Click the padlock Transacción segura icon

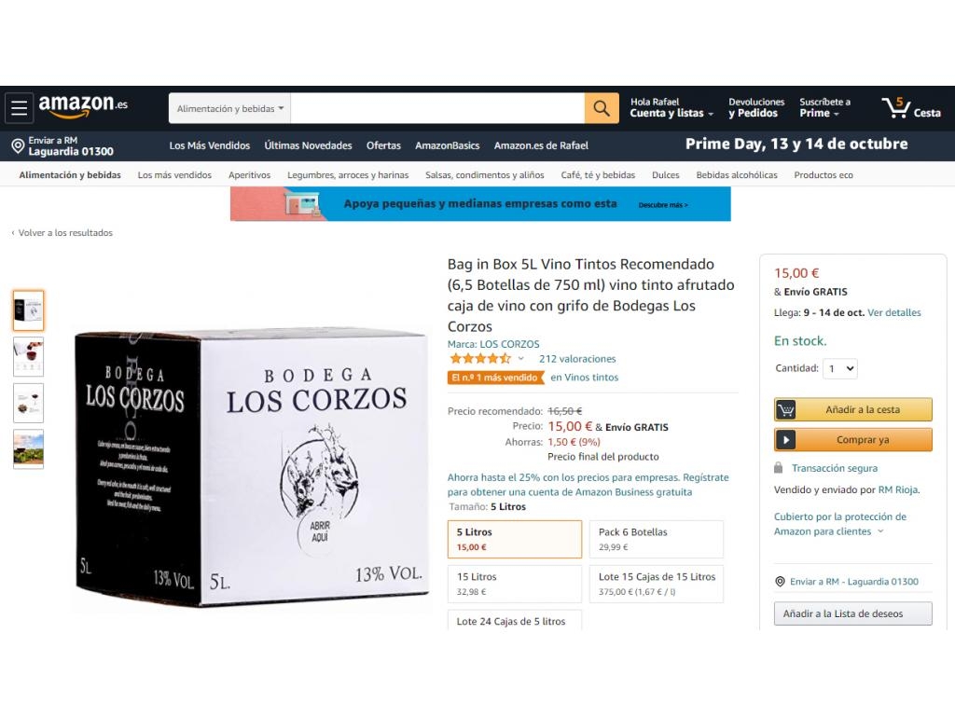(x=779, y=468)
